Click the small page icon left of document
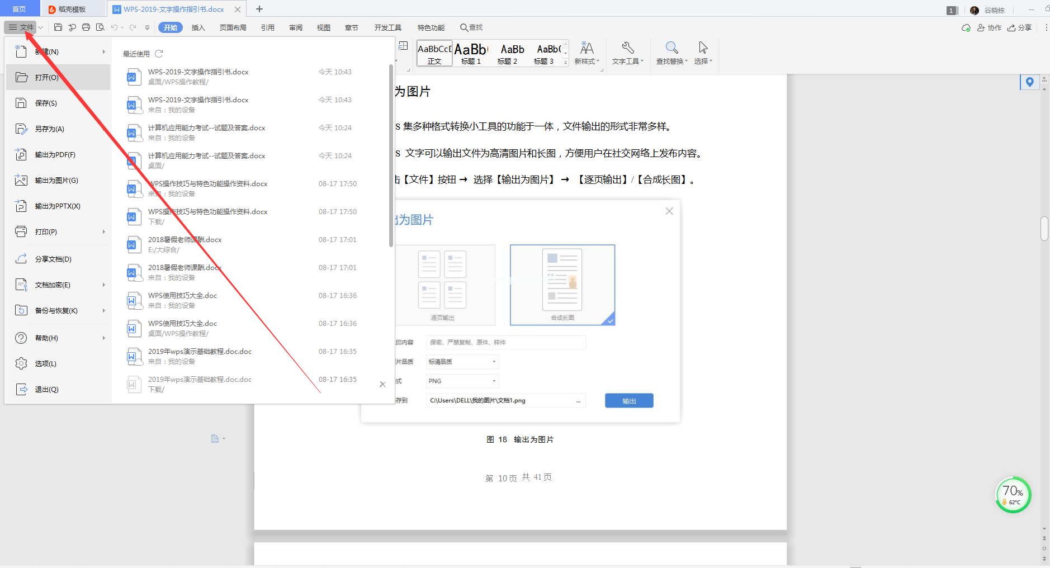 (x=215, y=439)
